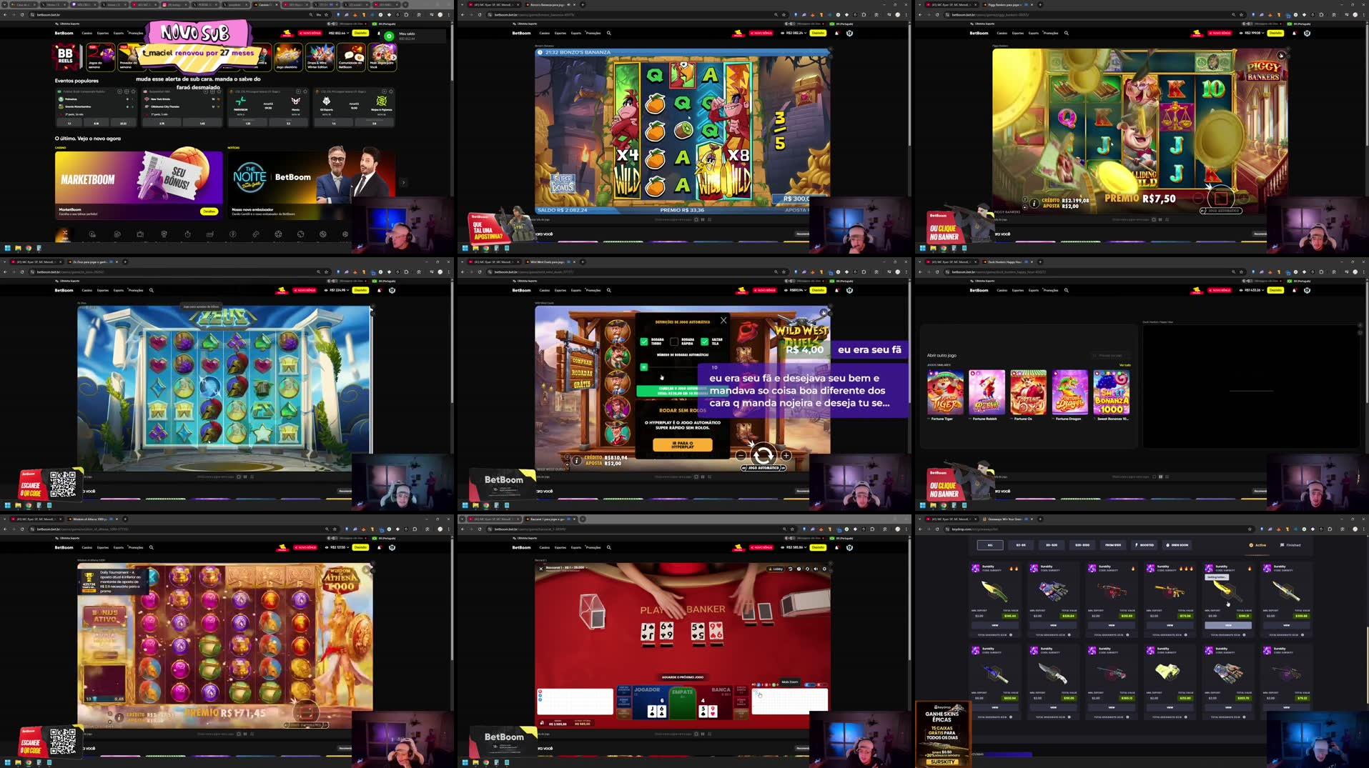Disable the Rodada Turbo checkbox
Screen dimensions: 1369x768
click(x=646, y=341)
